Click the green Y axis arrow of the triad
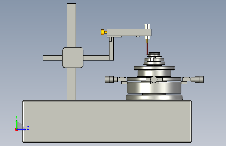The height and width of the screenshot is (146, 226). (x=16, y=124)
